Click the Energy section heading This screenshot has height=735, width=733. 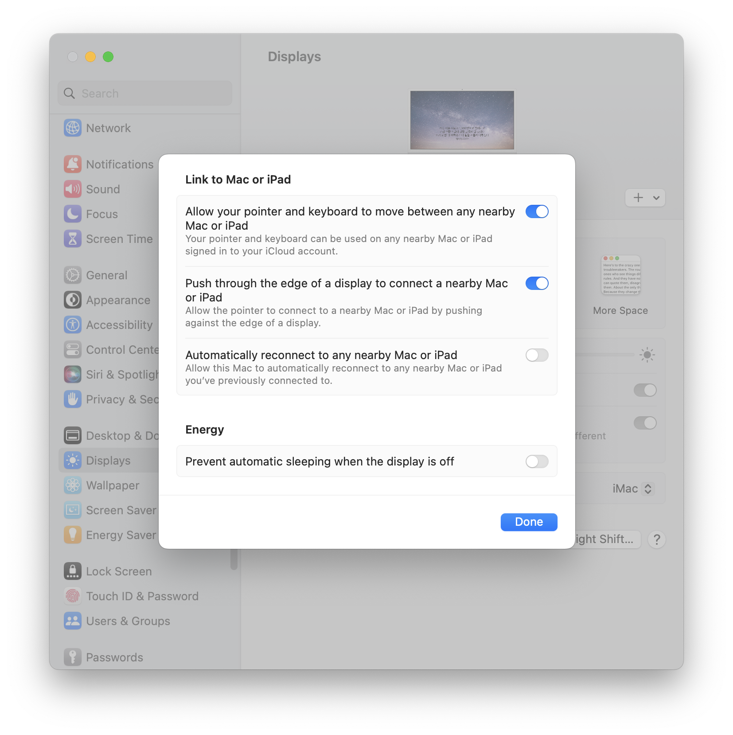point(205,430)
